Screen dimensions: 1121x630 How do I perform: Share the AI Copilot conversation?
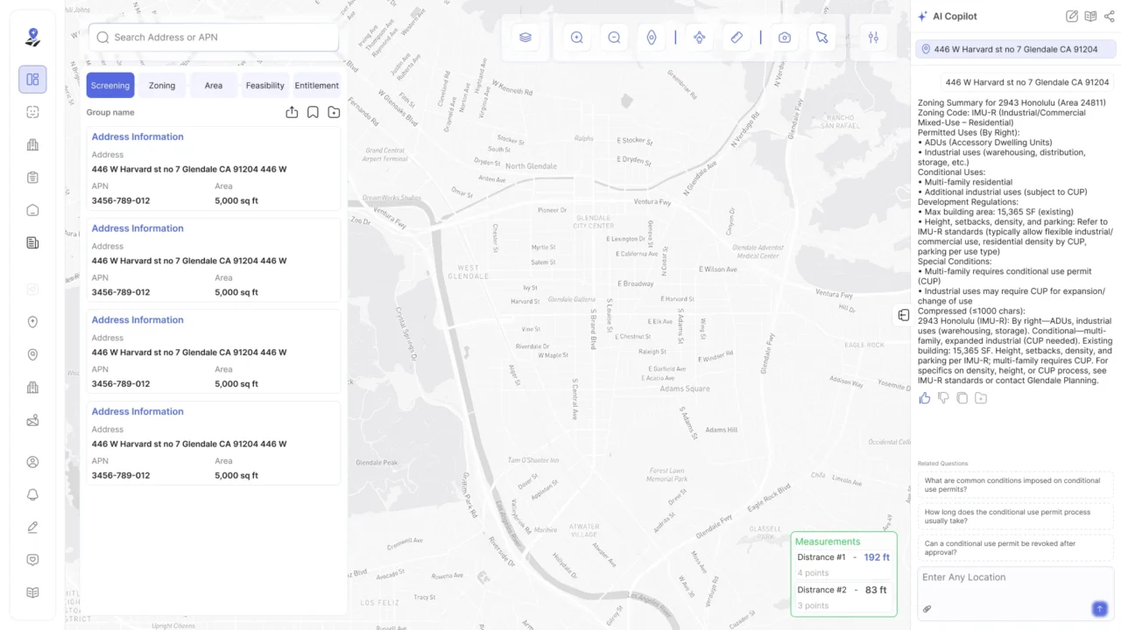1110,17
